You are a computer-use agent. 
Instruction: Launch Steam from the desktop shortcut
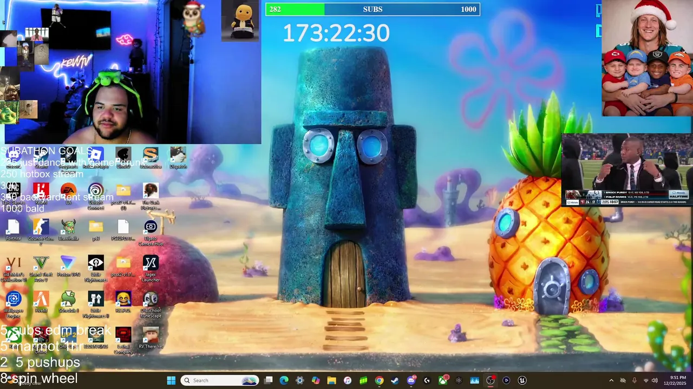coord(41,158)
